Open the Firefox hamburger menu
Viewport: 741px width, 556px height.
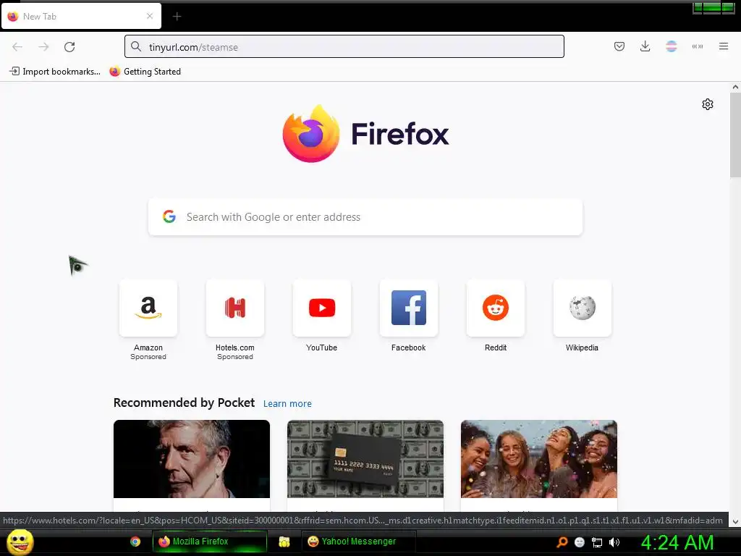pyautogui.click(x=724, y=46)
